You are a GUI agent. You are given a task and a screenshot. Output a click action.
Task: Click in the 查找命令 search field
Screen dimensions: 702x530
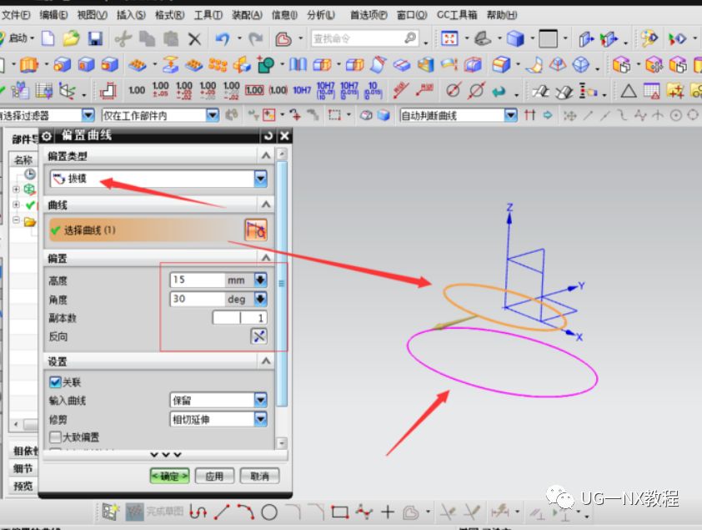point(364,39)
